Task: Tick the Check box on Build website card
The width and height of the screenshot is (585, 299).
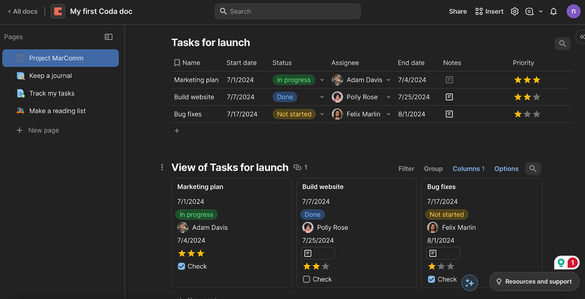Action: pyautogui.click(x=306, y=279)
